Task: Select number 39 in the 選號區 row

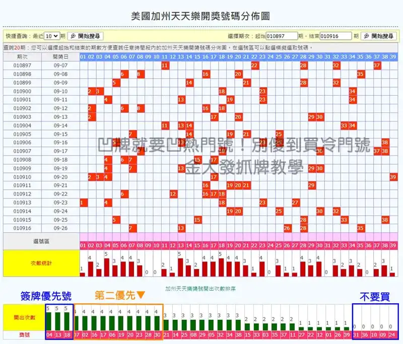Action: click(x=393, y=245)
